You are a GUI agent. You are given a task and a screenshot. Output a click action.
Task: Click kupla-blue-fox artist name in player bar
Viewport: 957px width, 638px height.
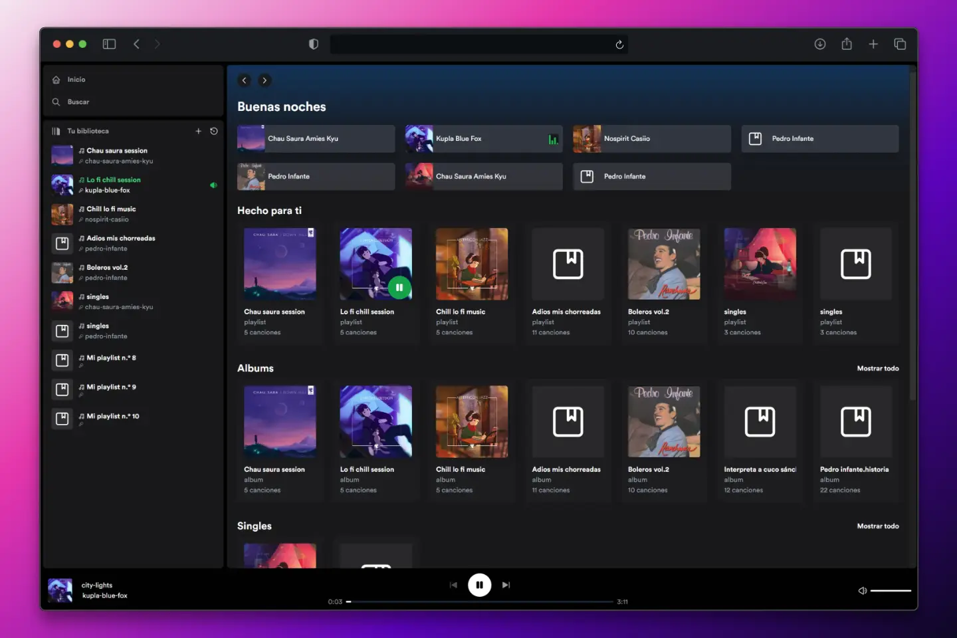(104, 596)
